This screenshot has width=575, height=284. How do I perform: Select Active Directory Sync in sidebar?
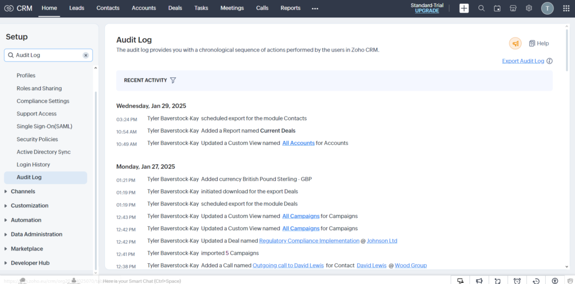pos(44,152)
